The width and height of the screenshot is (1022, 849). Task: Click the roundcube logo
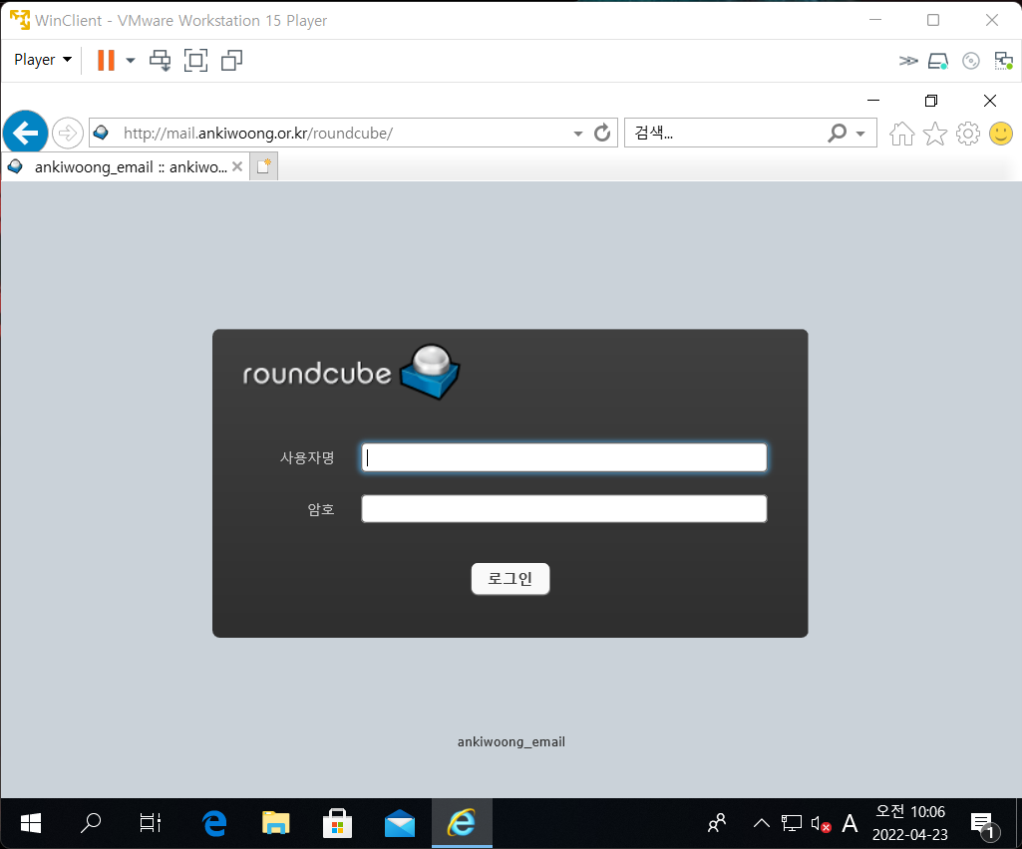pyautogui.click(x=351, y=372)
